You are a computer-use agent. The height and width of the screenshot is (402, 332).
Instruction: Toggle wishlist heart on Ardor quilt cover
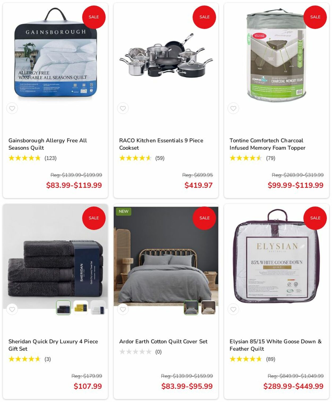tap(123, 309)
